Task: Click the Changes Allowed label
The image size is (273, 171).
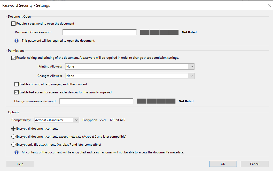Action: pyautogui.click(x=50, y=76)
